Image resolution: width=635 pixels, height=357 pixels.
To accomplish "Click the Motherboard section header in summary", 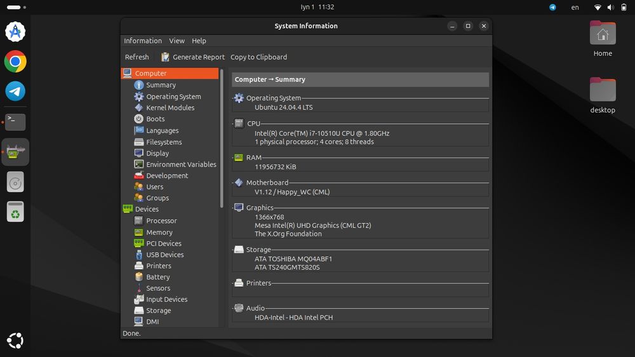I will click(267, 183).
